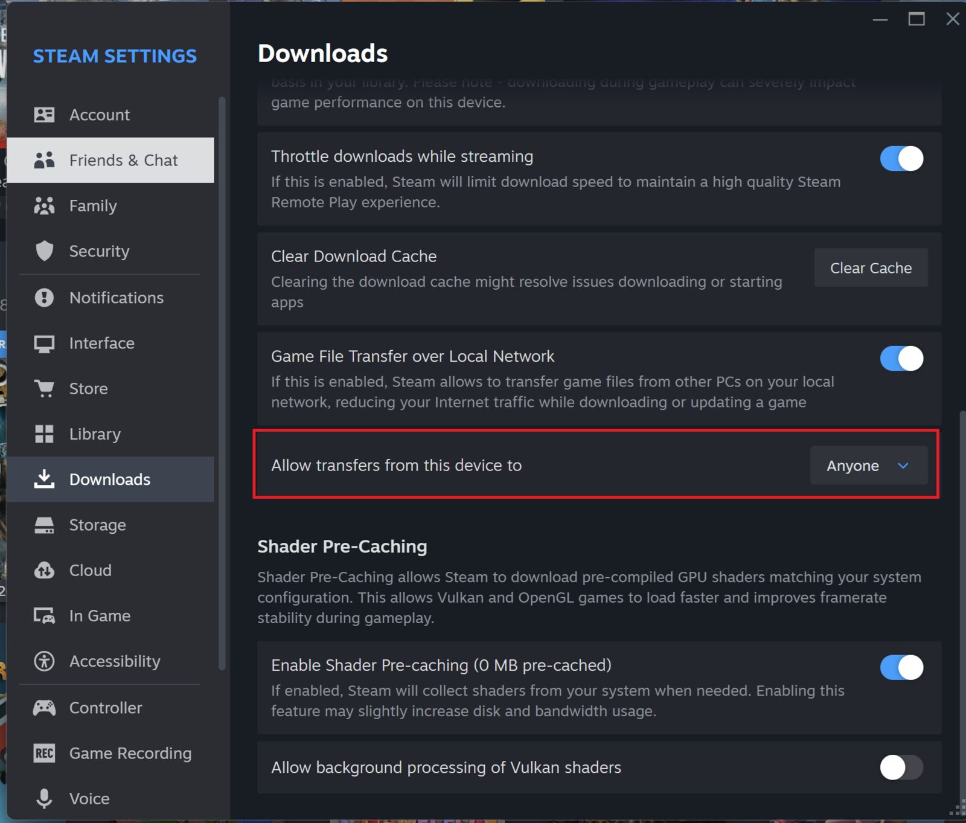Click the Library grid icon
Viewport: 966px width, 823px height.
(x=44, y=434)
